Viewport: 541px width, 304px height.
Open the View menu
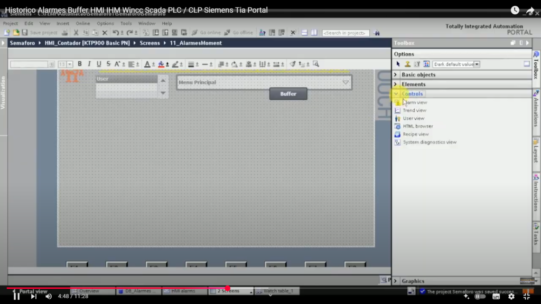(x=44, y=23)
